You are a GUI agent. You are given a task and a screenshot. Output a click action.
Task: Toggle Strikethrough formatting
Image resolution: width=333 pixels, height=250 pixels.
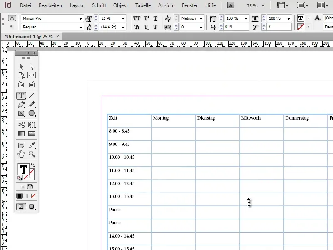click(155, 27)
